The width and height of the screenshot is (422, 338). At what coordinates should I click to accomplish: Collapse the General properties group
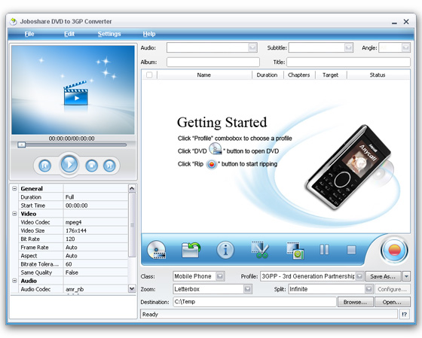point(14,188)
